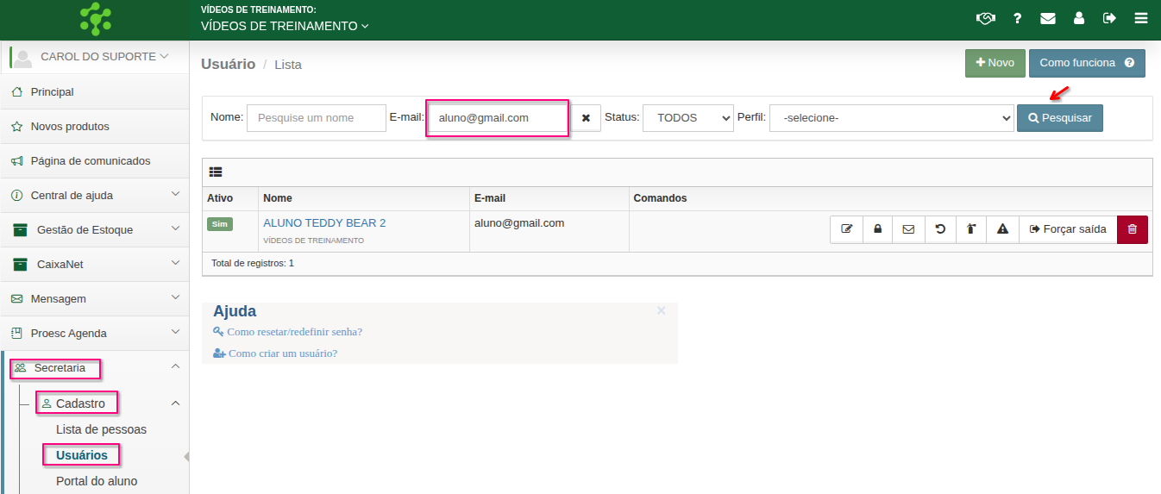Viewport: 1161px width, 494px height.
Task: Expand the Central de ajuda menu
Action: pyautogui.click(x=94, y=196)
